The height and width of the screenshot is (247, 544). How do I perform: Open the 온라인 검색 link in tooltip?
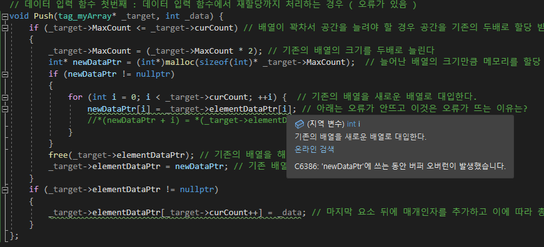(315, 149)
